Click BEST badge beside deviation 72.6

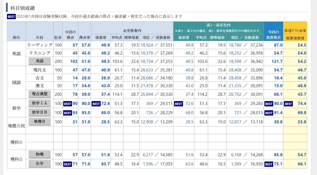coord(96,104)
